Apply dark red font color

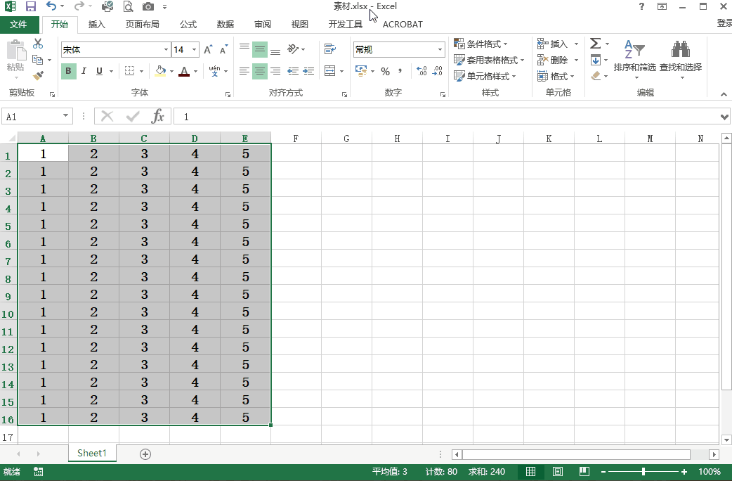pyautogui.click(x=184, y=71)
